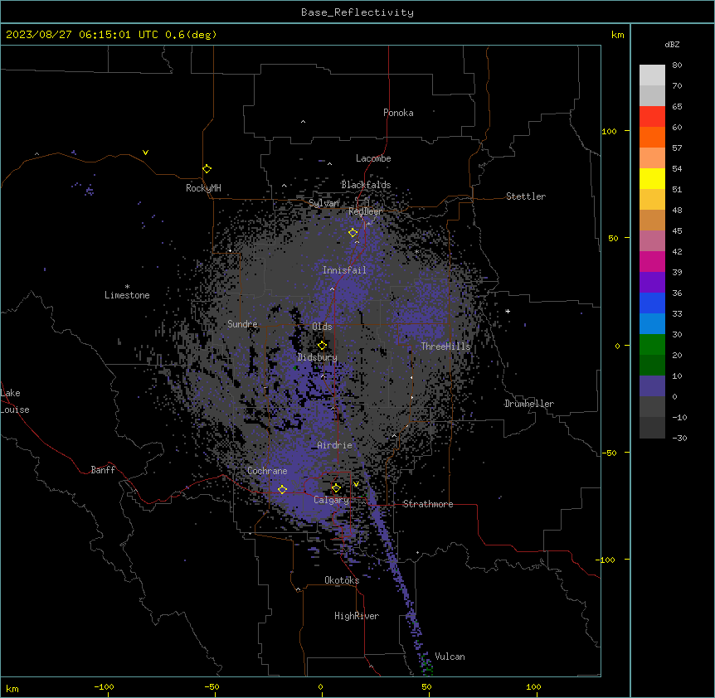Click the Lacombe city label

tap(373, 158)
